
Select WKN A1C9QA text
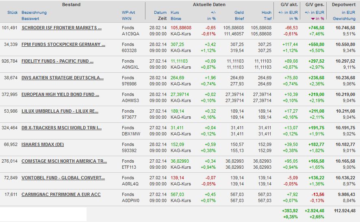130,34
